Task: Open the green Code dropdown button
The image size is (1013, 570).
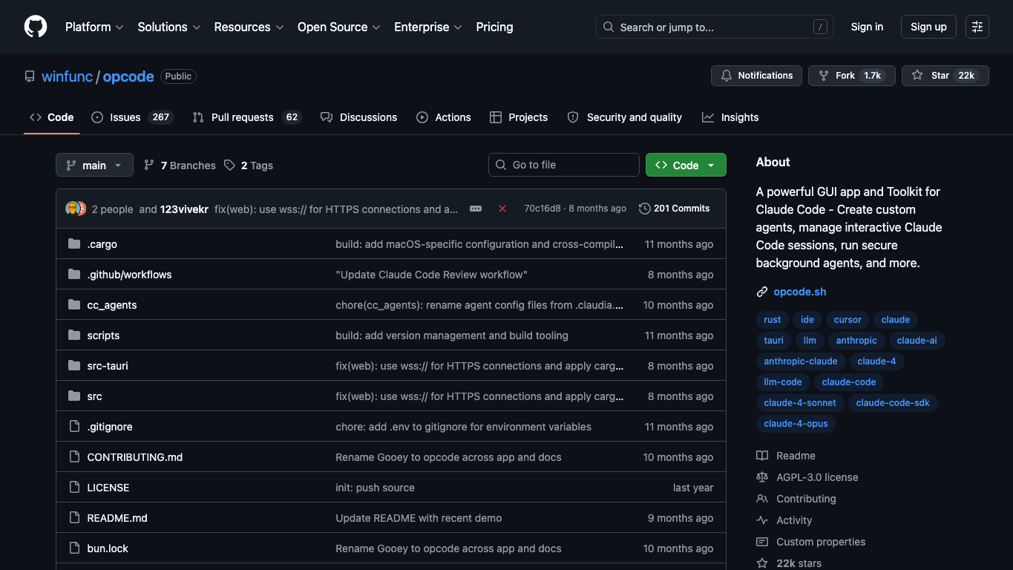Action: 686,165
